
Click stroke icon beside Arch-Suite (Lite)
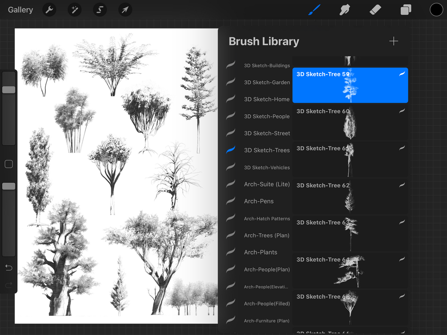tap(231, 184)
